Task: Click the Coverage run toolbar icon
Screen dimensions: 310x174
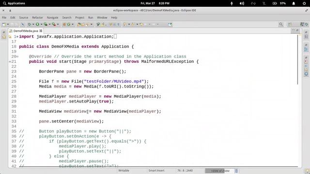Action: coord(46,25)
